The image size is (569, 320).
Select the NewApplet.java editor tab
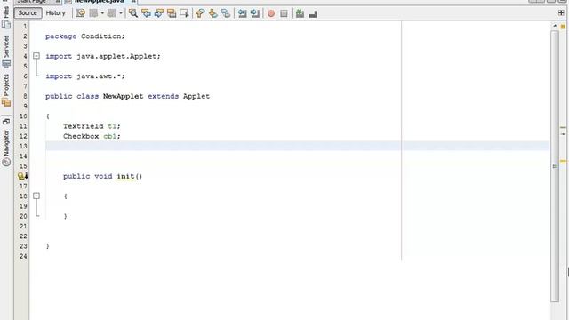click(x=100, y=2)
